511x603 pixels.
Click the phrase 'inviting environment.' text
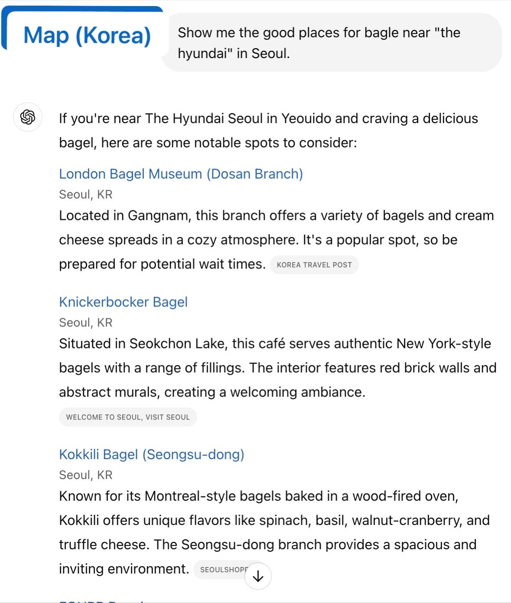[x=124, y=569]
